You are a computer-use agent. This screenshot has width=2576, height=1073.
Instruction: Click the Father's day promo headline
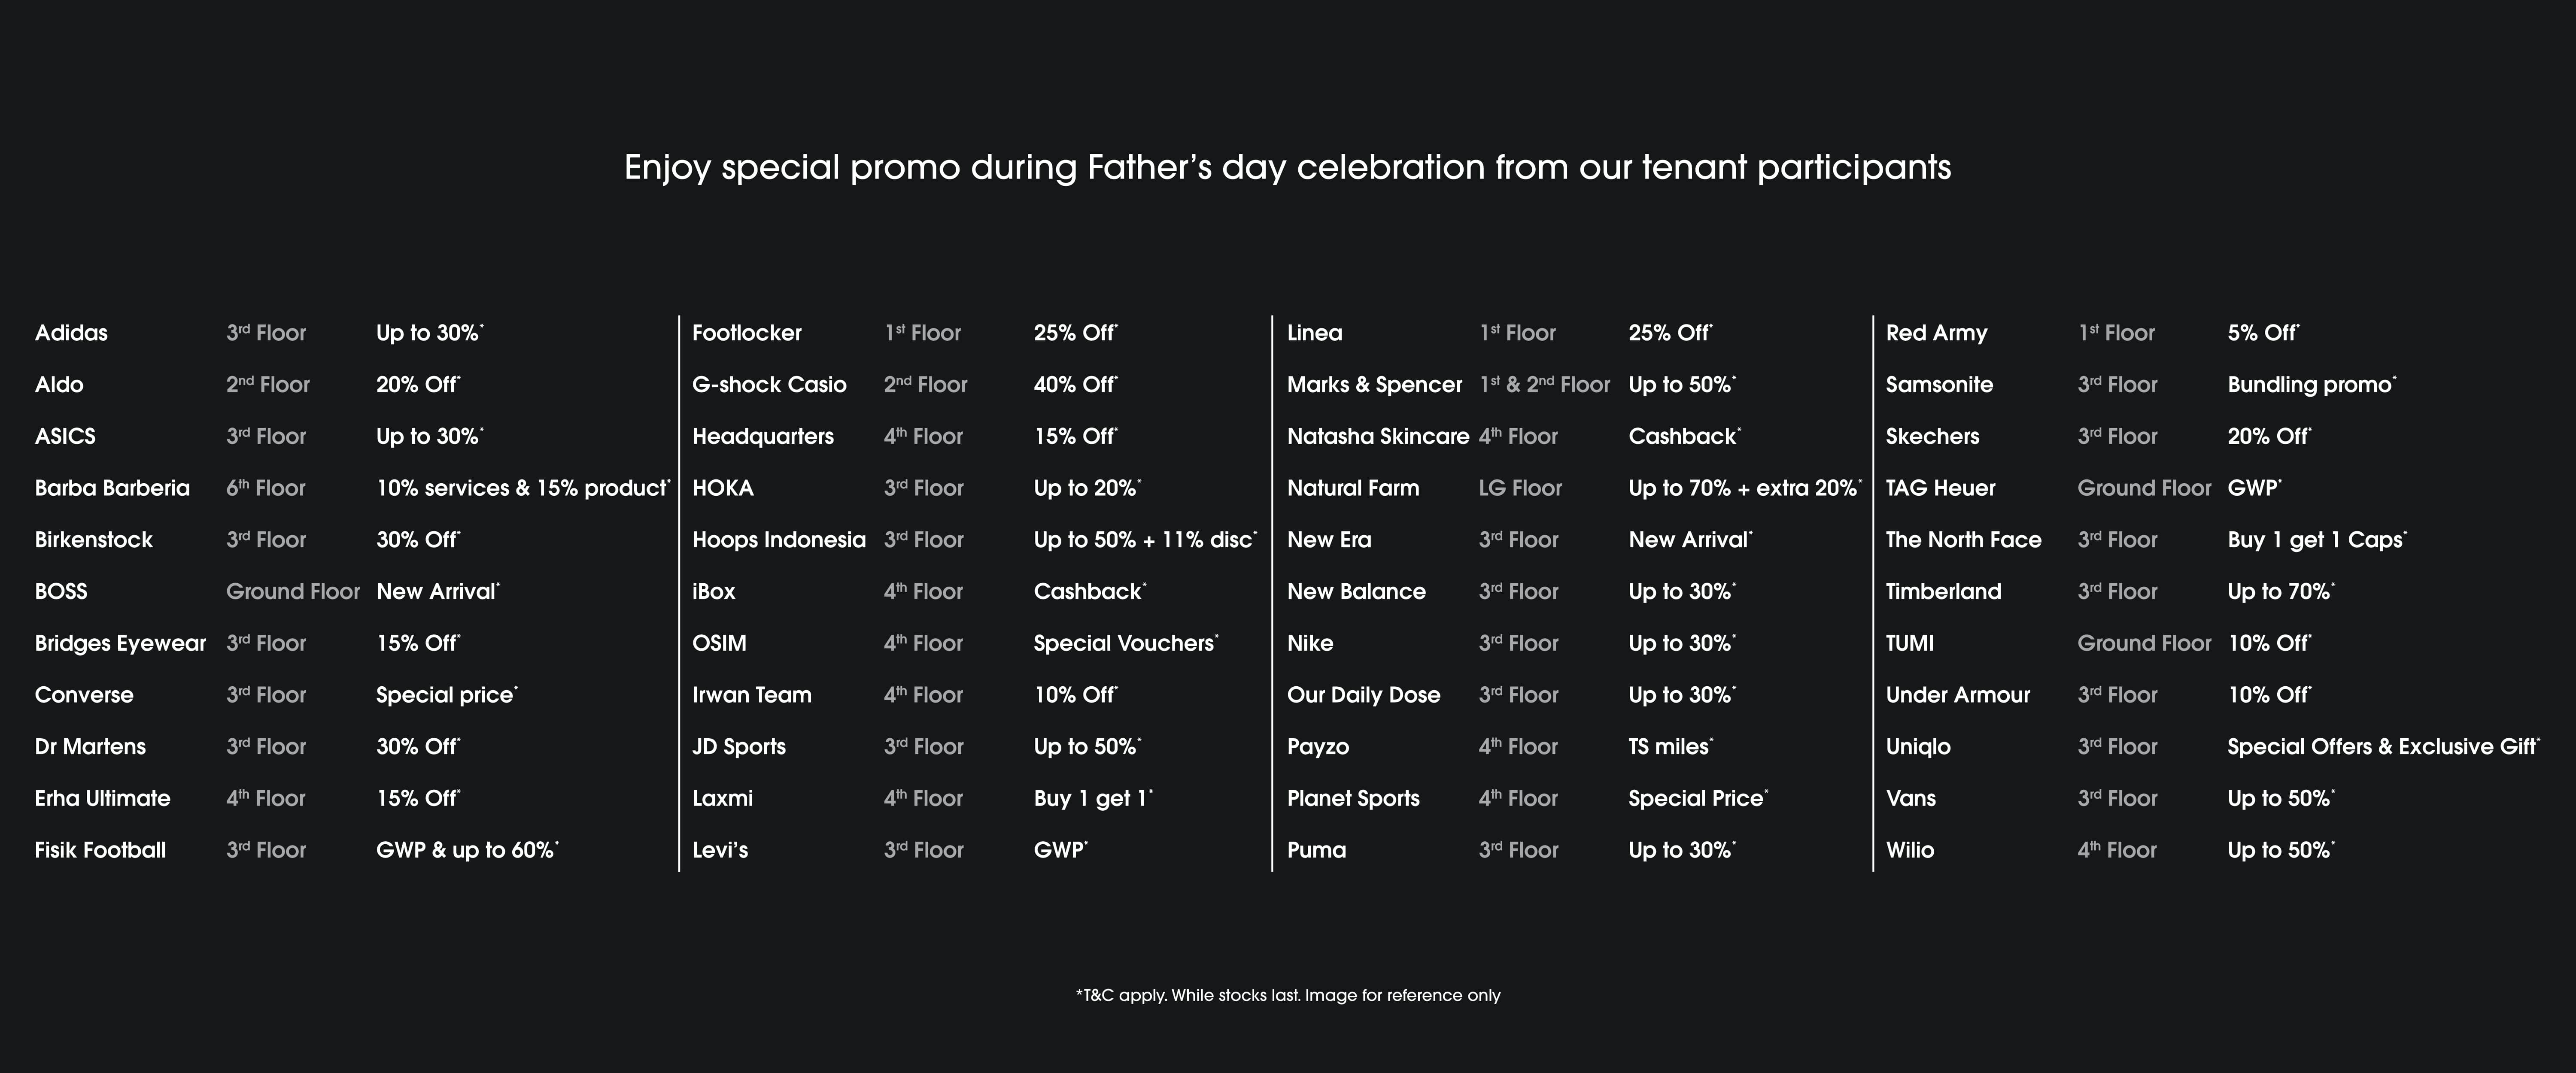tap(1287, 167)
